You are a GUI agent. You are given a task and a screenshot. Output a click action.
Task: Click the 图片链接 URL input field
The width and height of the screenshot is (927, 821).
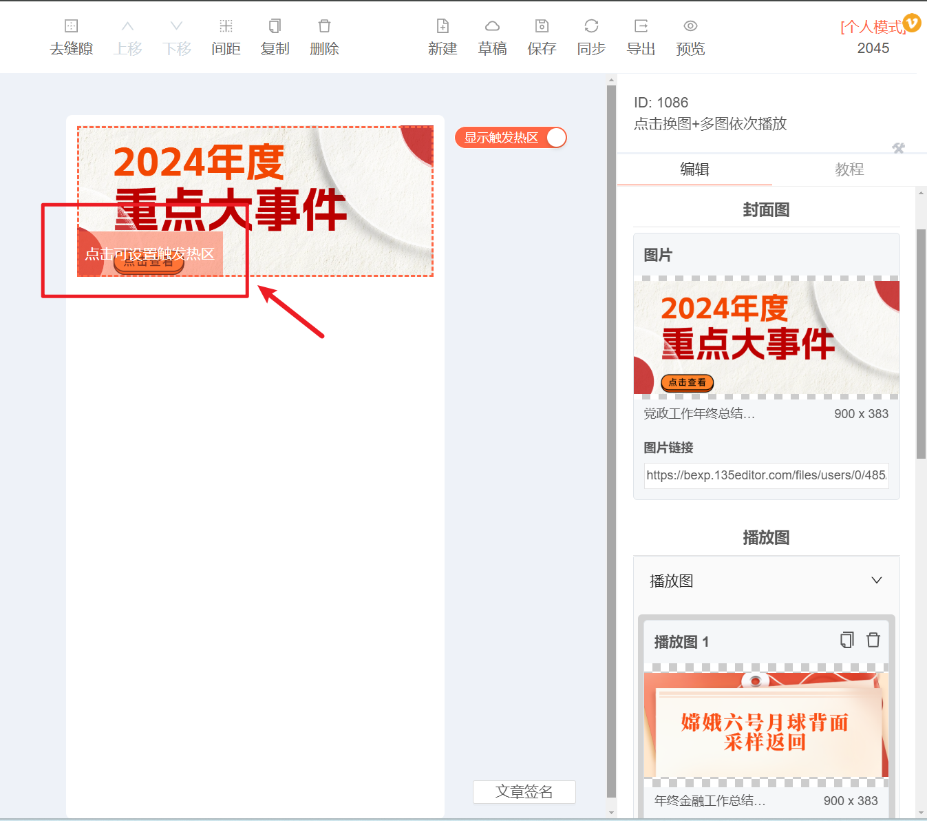click(766, 475)
